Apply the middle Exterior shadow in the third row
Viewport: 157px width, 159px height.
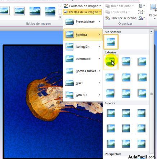click(x=126, y=93)
